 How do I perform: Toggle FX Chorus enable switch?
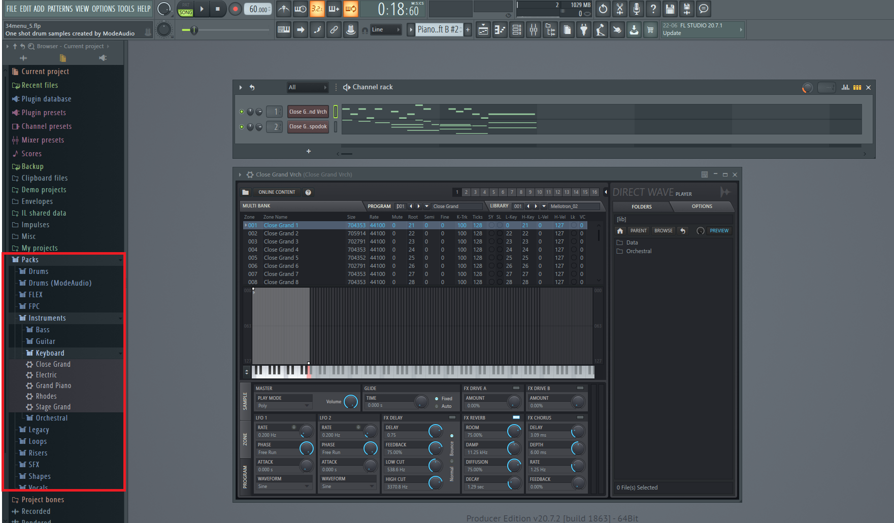[580, 417]
